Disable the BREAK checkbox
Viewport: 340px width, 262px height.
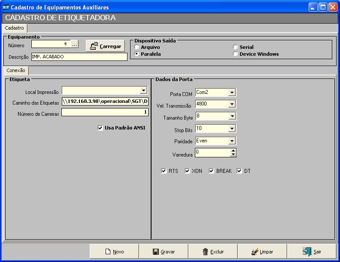211,171
